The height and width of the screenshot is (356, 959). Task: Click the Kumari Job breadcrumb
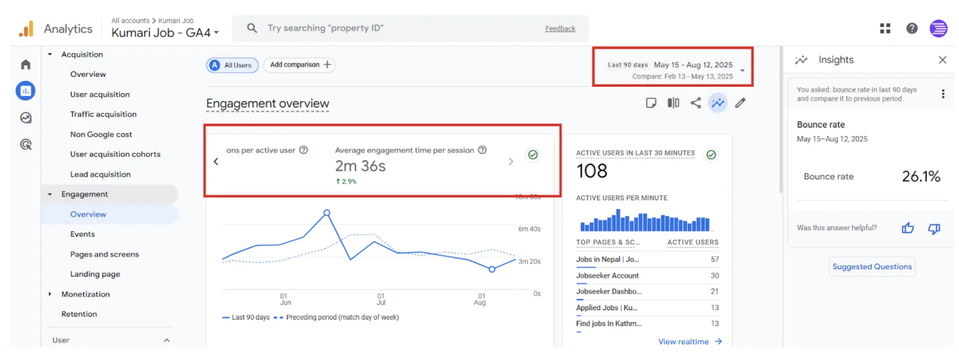(x=176, y=20)
